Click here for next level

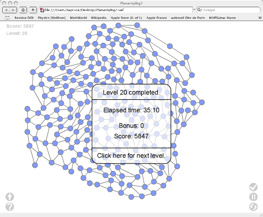(x=131, y=155)
